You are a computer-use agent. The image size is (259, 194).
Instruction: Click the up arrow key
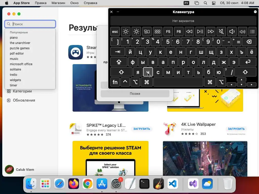(x=242, y=80)
